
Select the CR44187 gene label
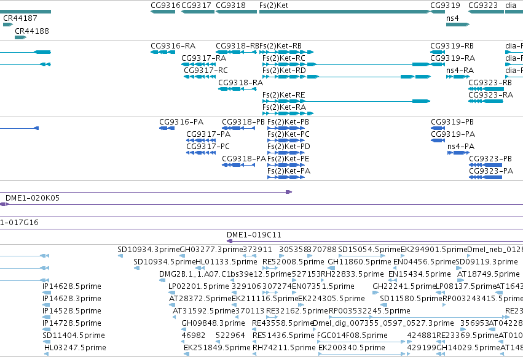click(x=20, y=18)
